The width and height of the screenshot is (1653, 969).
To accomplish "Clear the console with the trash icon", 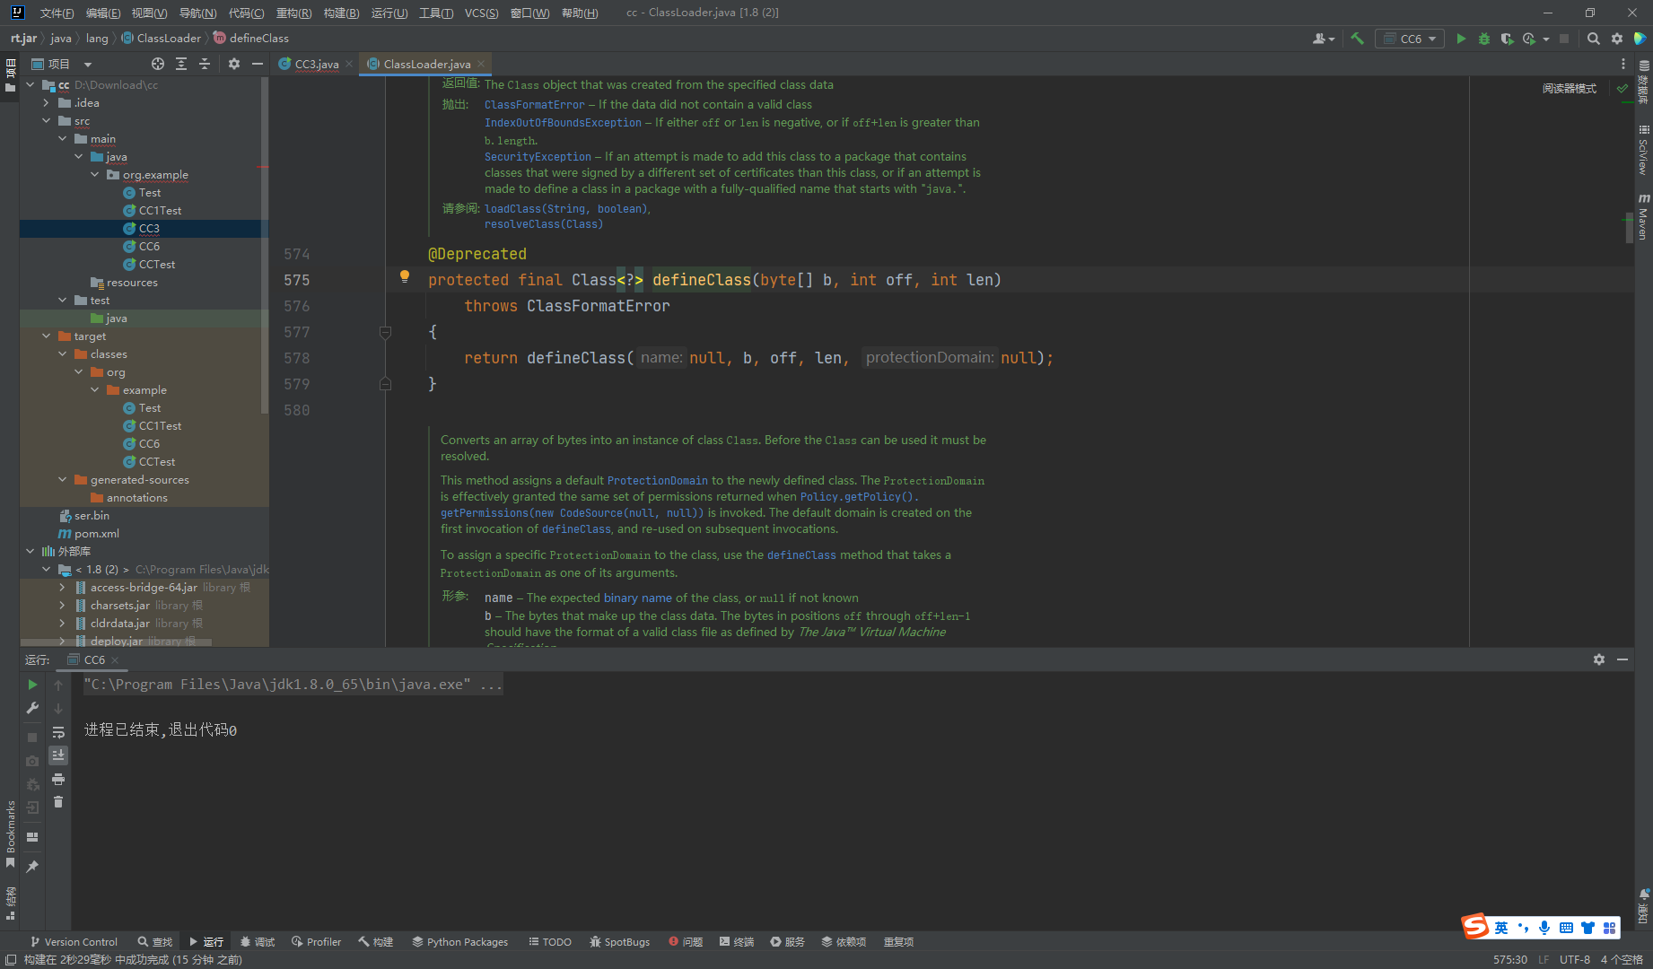I will click(58, 802).
